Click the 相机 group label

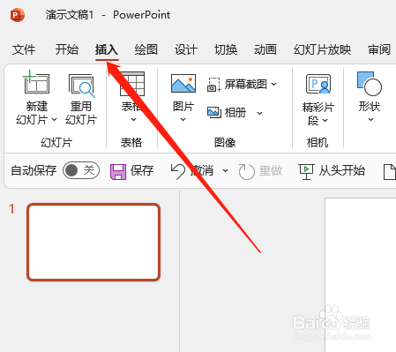(318, 143)
